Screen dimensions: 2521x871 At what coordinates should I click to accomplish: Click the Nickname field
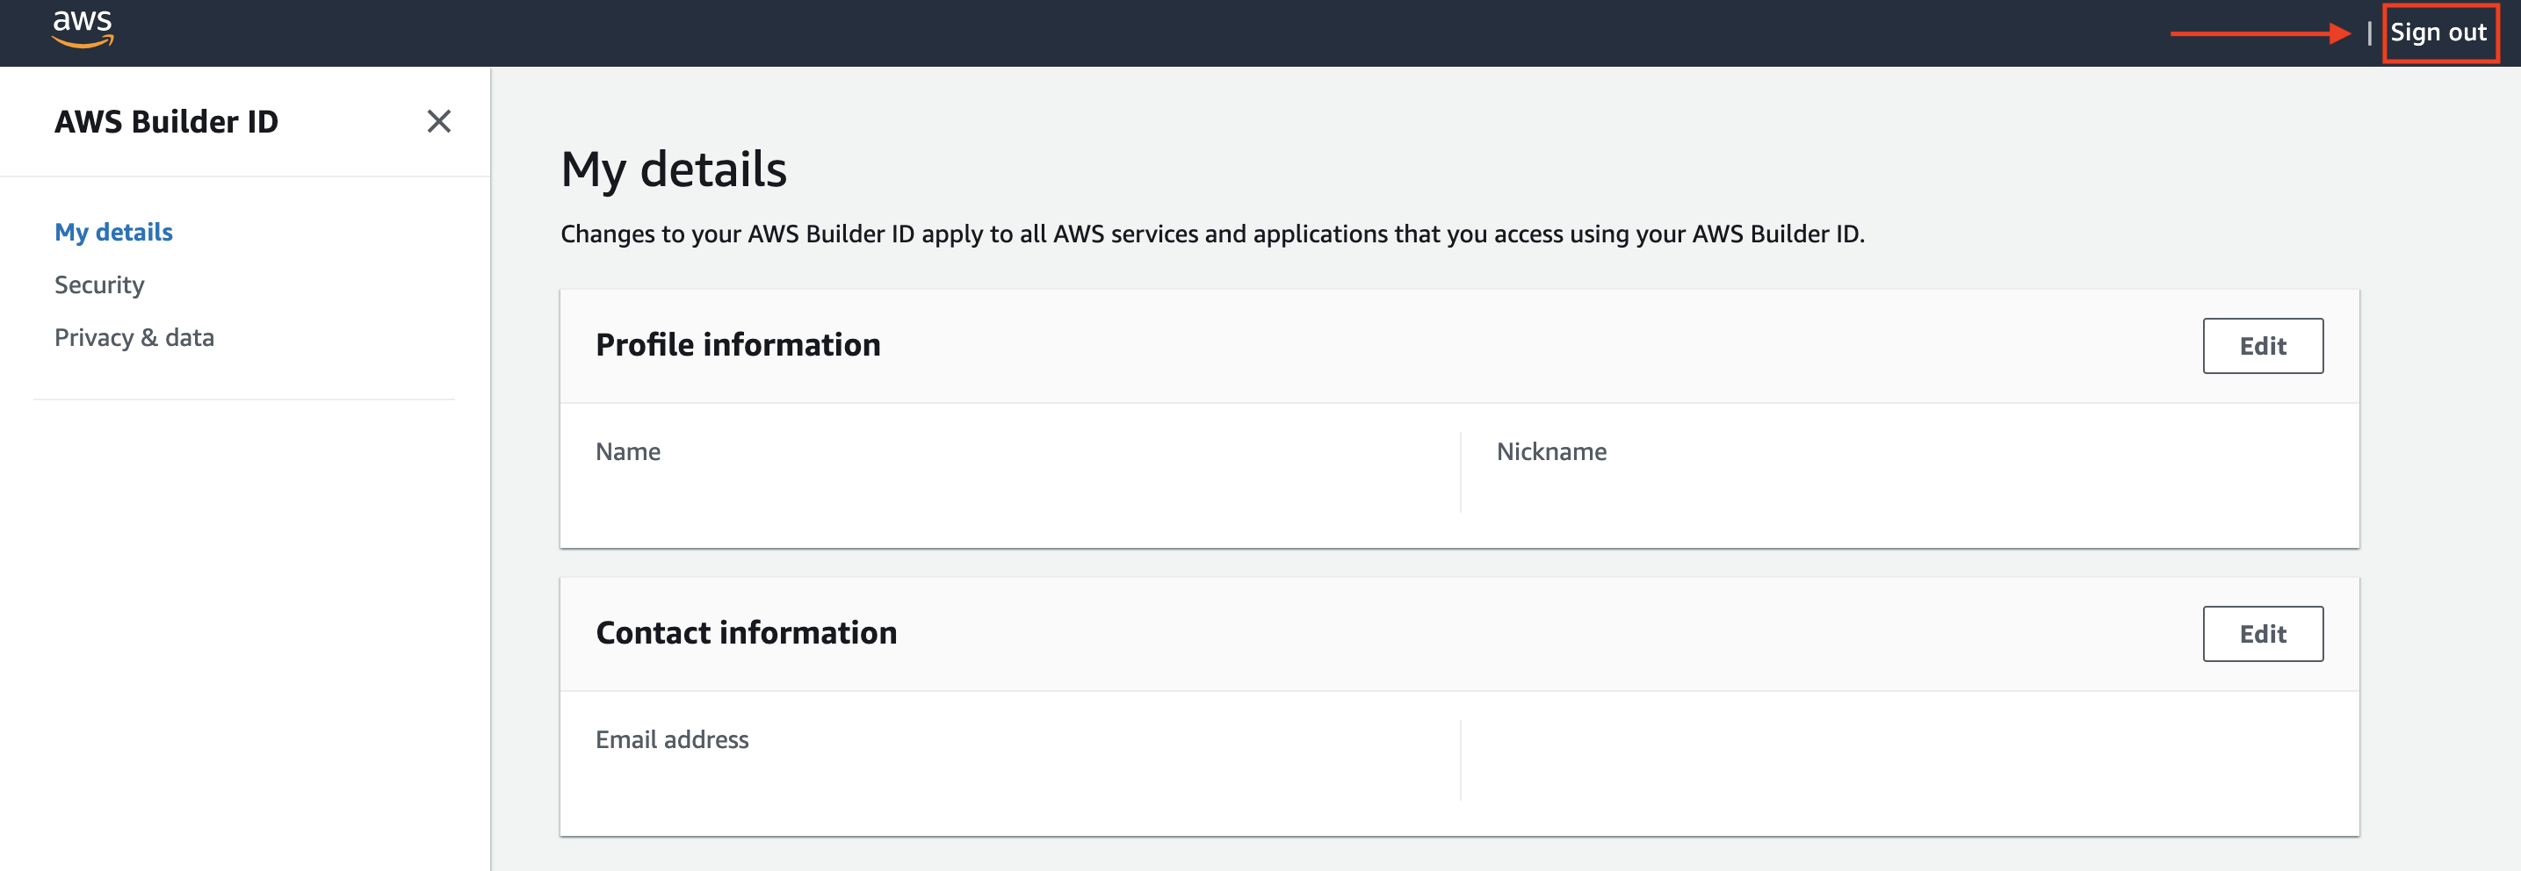click(1551, 451)
